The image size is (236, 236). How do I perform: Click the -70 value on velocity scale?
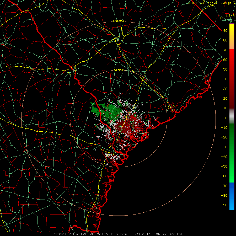pos(224,186)
